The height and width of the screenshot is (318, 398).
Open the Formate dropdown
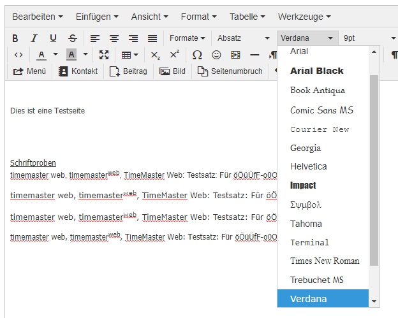(x=187, y=38)
